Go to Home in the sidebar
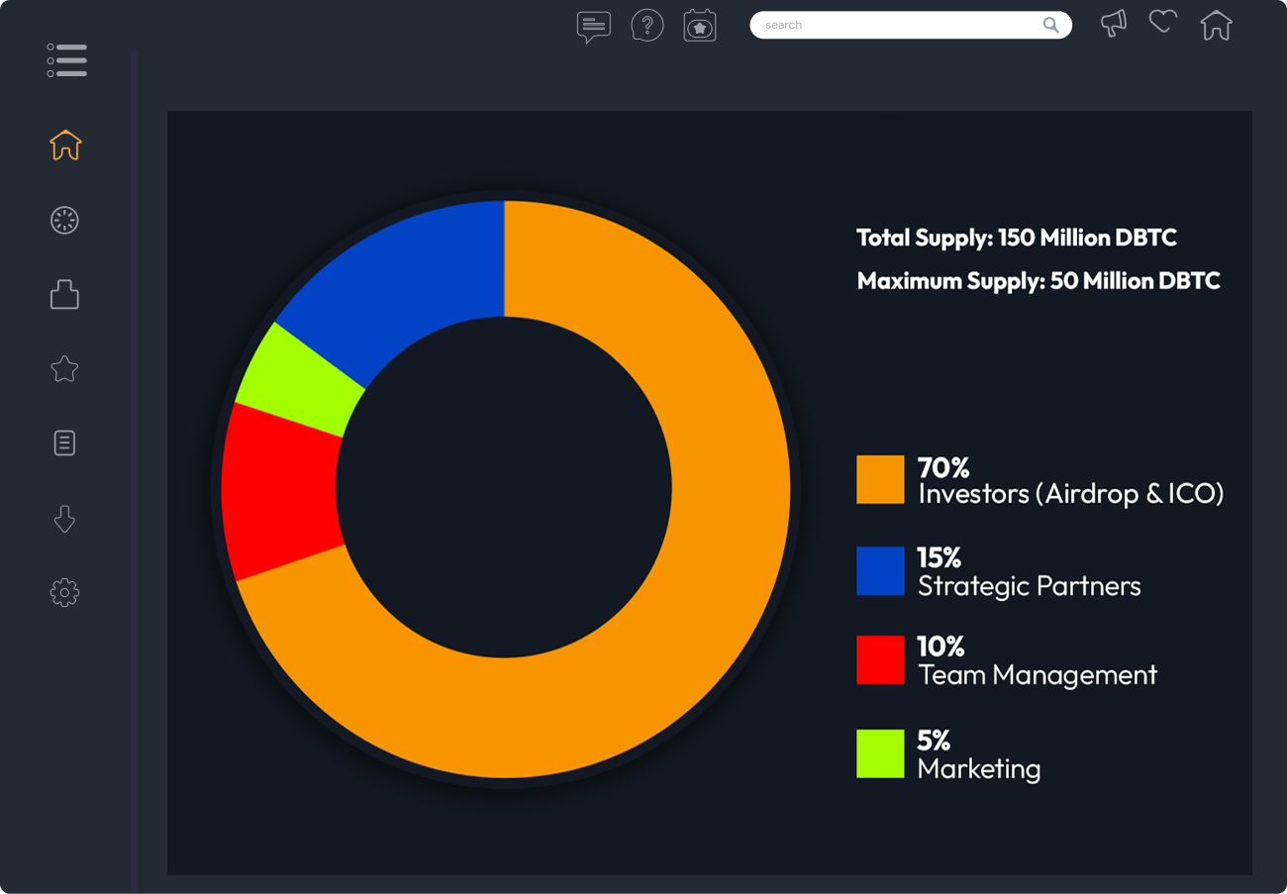1287x894 pixels. [x=65, y=146]
